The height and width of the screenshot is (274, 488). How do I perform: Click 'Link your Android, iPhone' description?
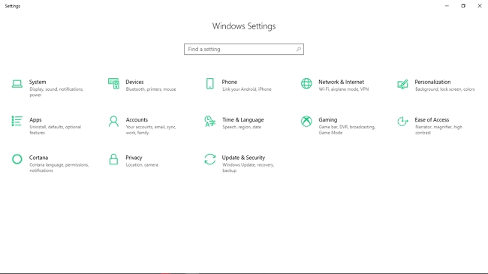pos(247,89)
